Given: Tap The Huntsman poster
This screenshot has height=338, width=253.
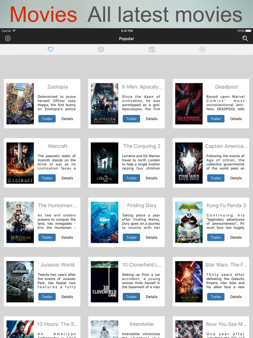Looking at the screenshot, I should pos(20,222).
